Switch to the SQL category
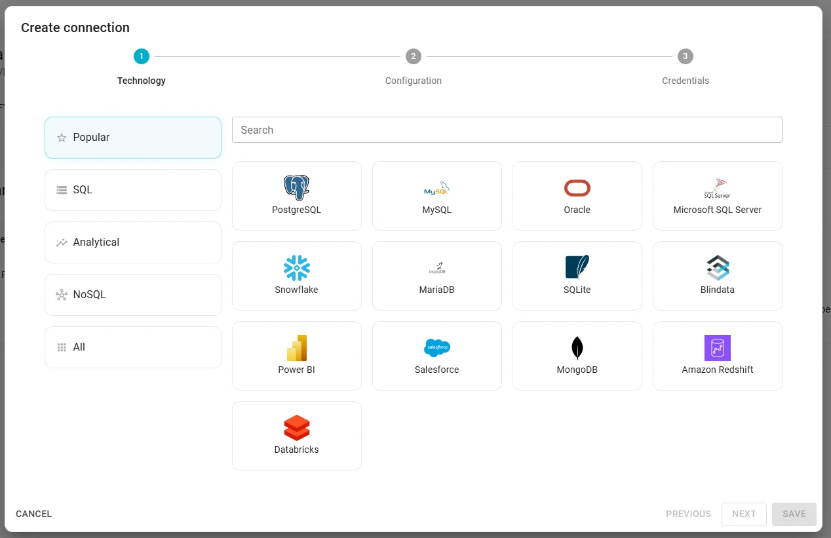Viewport: 831px width, 538px height. (133, 190)
